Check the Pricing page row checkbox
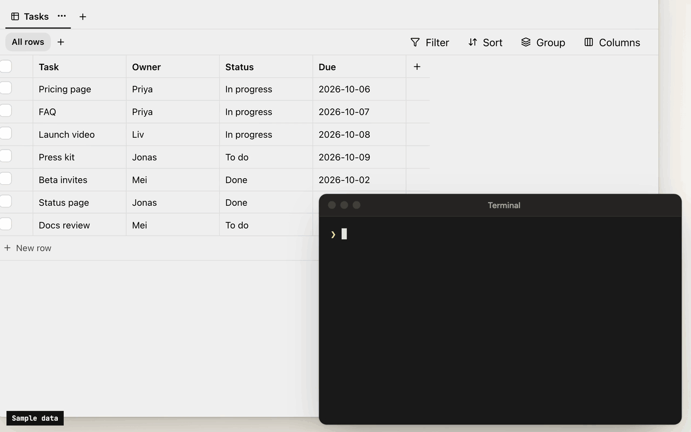Screen dimensions: 691x432 5,88
